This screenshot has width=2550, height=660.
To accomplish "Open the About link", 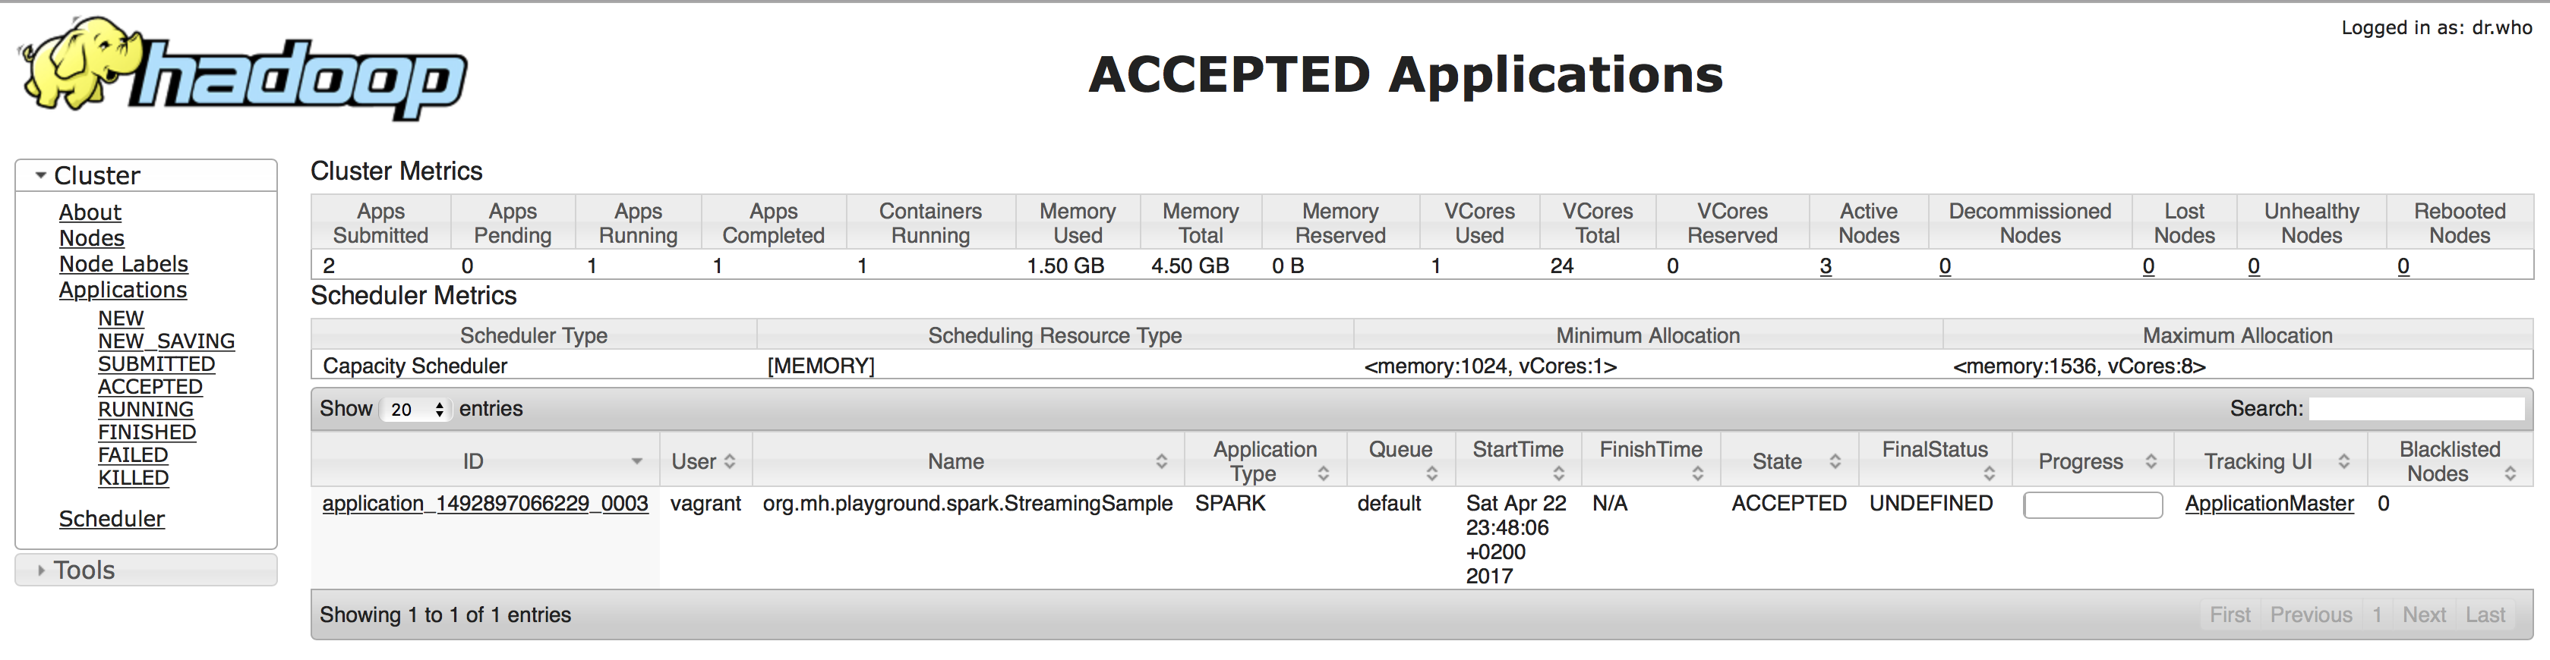I will (x=90, y=212).
